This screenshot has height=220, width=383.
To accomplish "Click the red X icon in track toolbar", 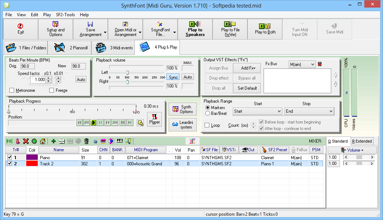I will pos(26,141).
